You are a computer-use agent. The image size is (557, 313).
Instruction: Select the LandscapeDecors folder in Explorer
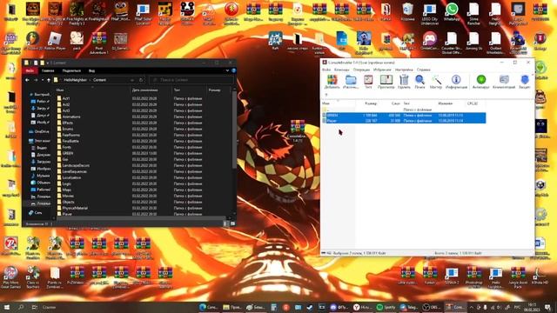76,165
